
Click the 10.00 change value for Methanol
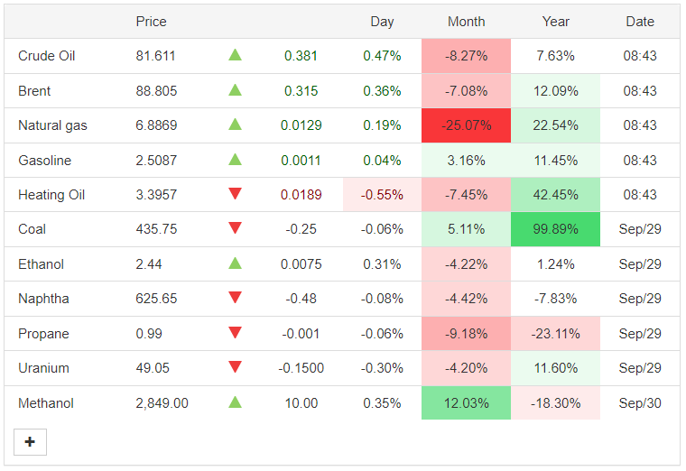click(301, 403)
